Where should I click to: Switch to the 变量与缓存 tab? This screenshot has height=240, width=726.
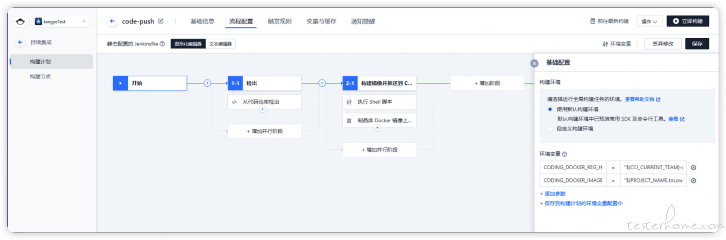coord(321,21)
